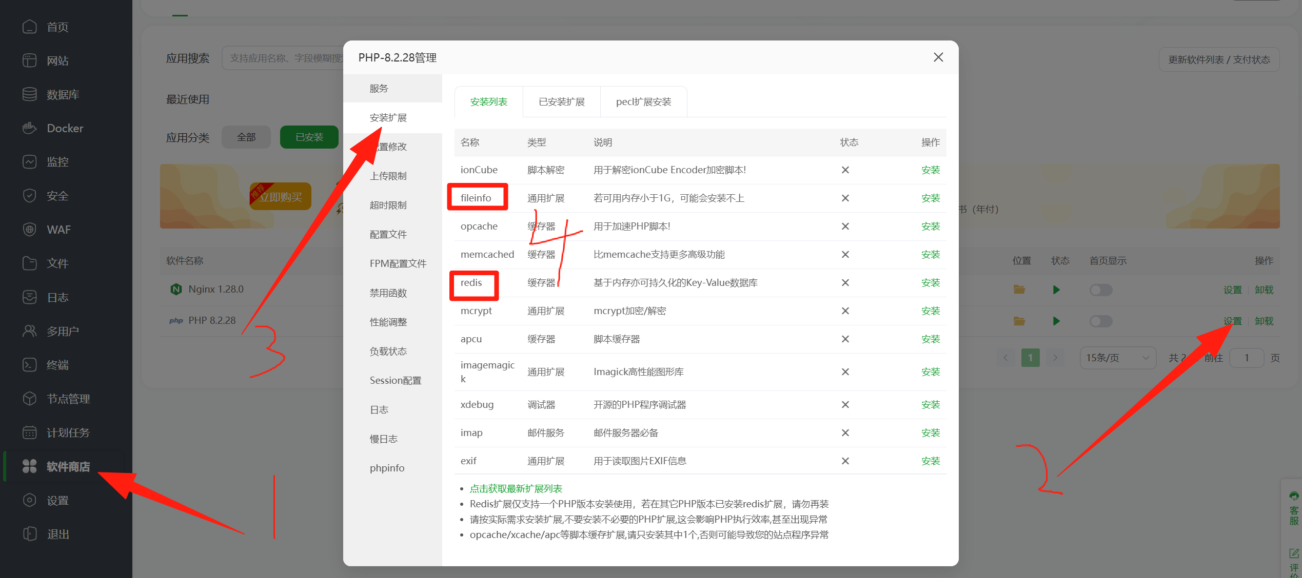Open the WAF shield icon
This screenshot has height=578, width=1302.
[30, 230]
